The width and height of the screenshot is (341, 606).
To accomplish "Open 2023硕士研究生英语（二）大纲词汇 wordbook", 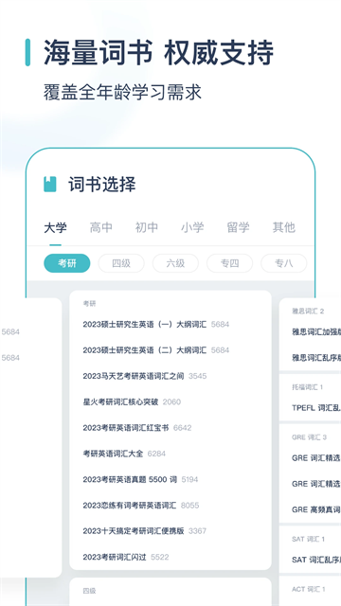I will point(155,350).
